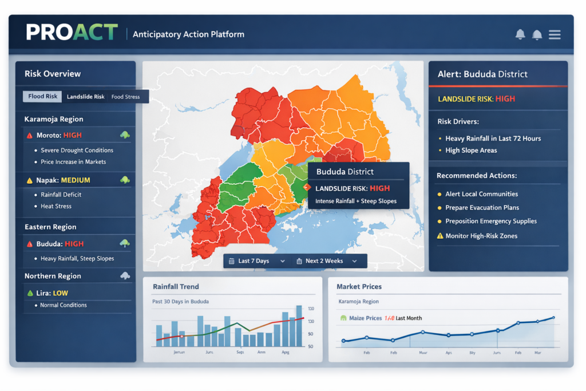The image size is (586, 391).
Task: Open the hamburger menu in the header
Action: 554,35
